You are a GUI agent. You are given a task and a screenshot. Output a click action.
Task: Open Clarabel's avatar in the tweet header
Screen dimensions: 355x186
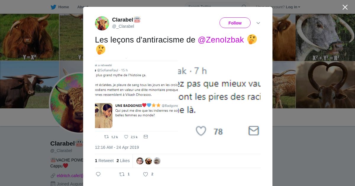[x=102, y=23]
